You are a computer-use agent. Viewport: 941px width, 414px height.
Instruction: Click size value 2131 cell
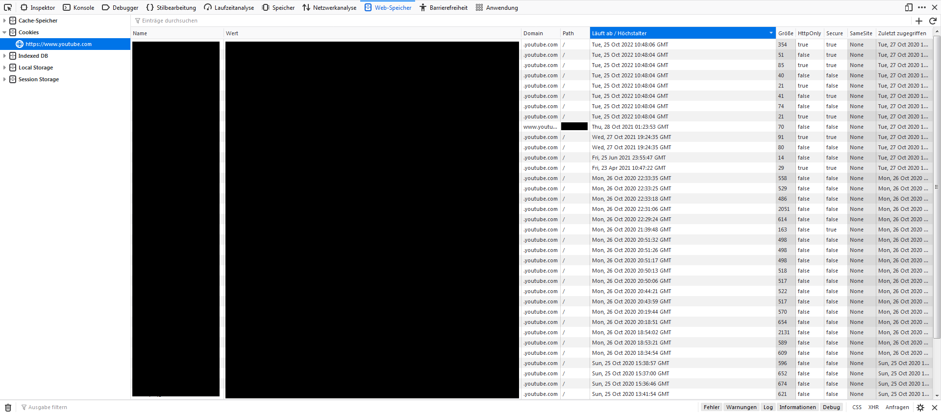pyautogui.click(x=786, y=332)
